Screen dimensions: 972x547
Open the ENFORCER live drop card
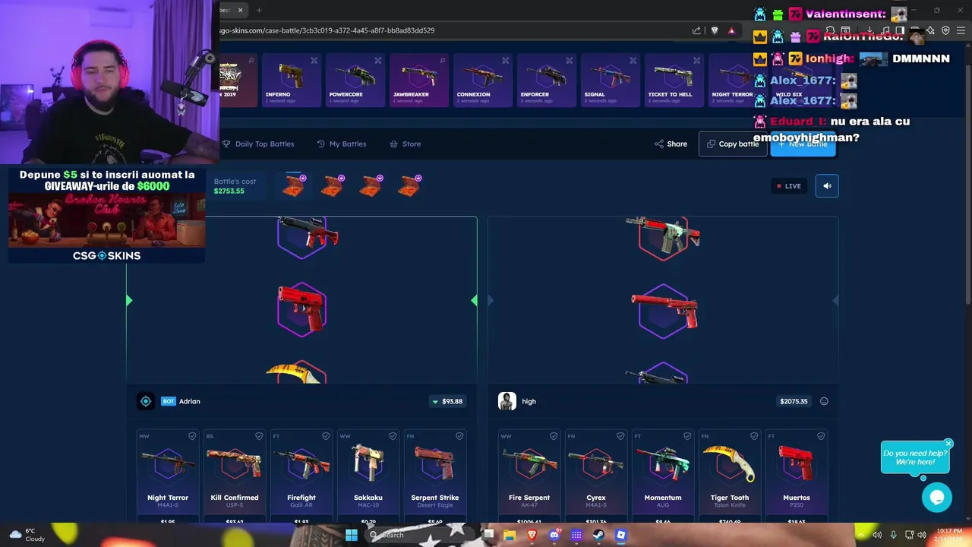pyautogui.click(x=546, y=81)
